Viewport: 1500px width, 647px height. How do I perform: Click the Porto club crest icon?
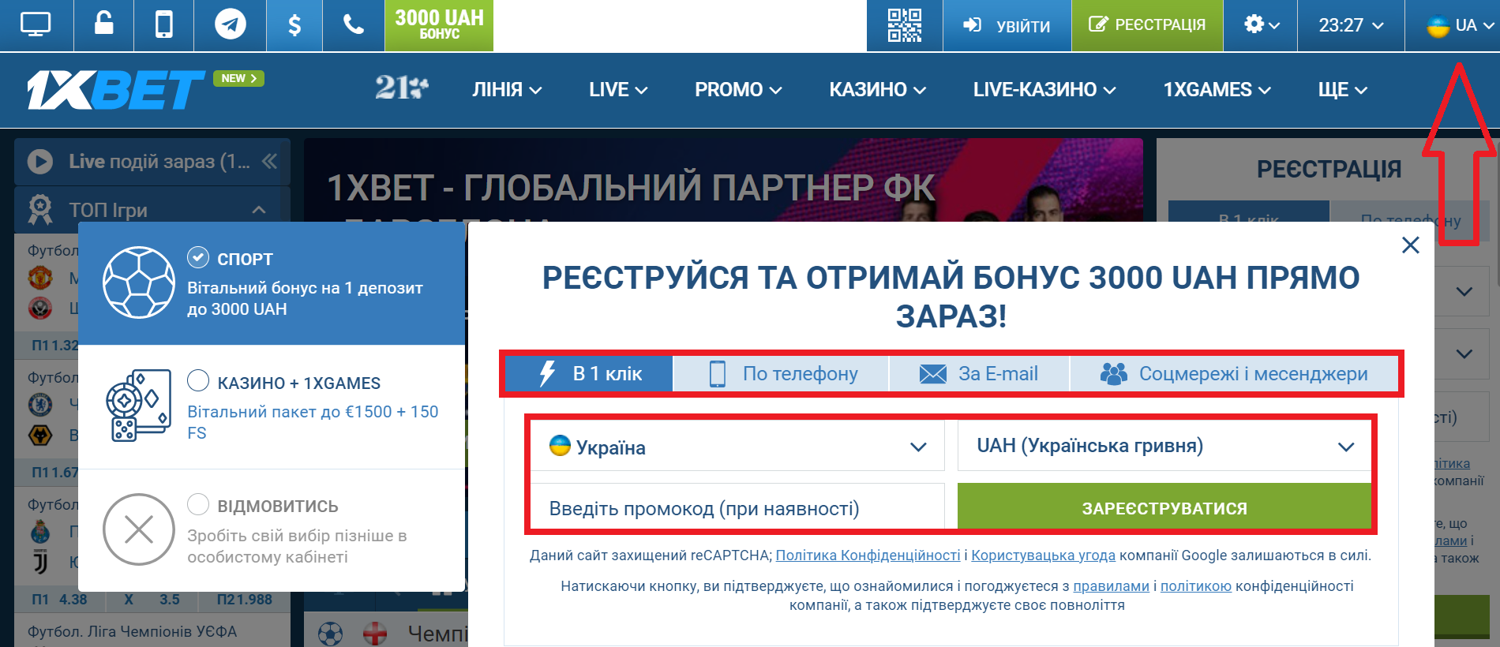[x=40, y=531]
